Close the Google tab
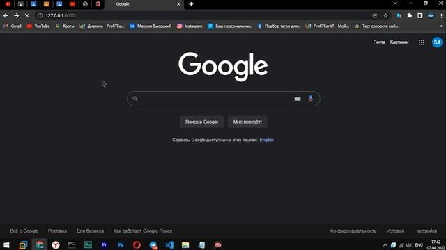The width and height of the screenshot is (446, 250). click(x=178, y=4)
